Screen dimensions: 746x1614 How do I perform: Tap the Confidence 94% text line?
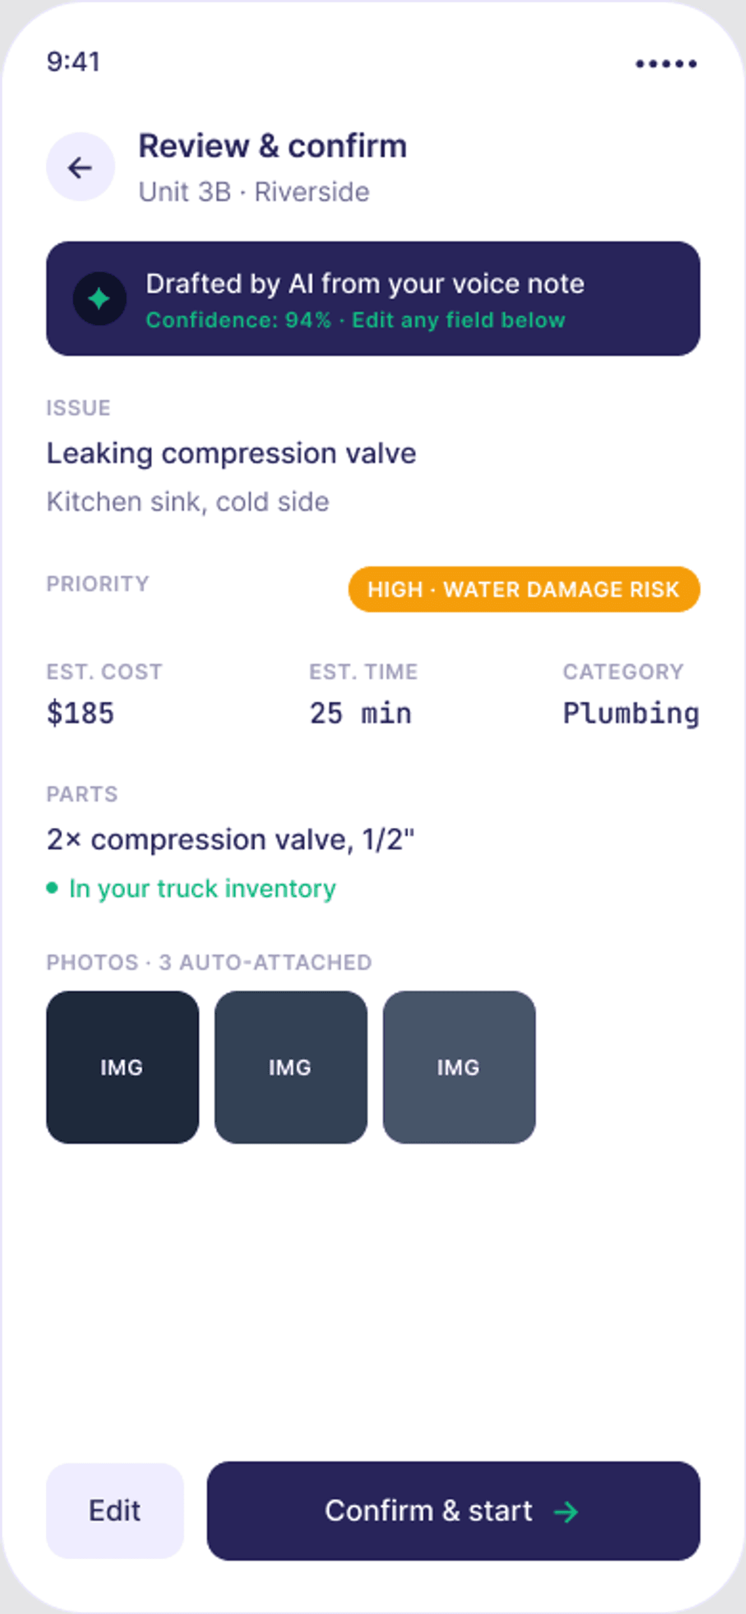[356, 320]
